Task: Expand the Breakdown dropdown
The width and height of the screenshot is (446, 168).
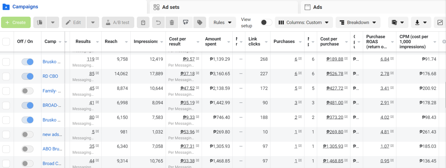Action: click(x=358, y=22)
